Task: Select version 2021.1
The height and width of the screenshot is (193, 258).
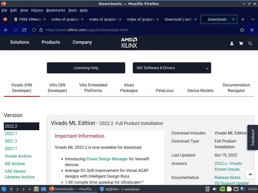Action: pos(11,149)
